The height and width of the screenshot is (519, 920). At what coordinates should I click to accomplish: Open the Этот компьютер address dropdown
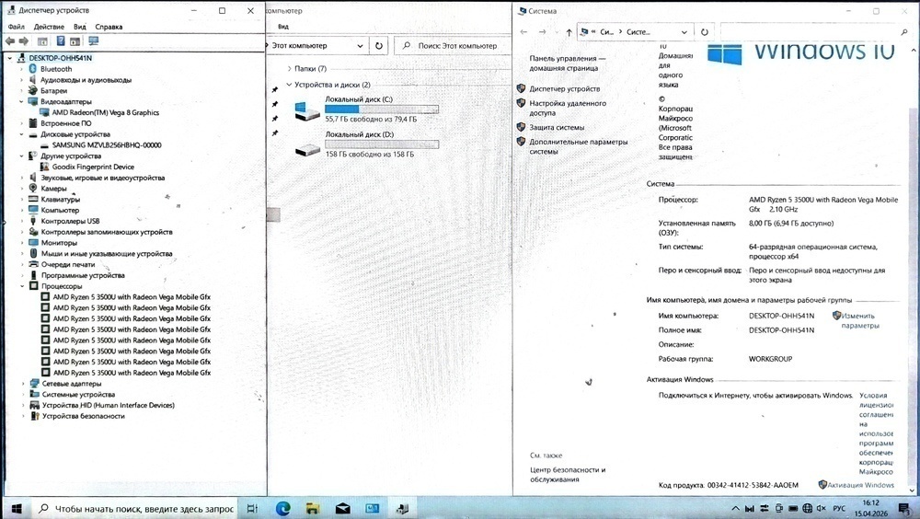pos(359,45)
